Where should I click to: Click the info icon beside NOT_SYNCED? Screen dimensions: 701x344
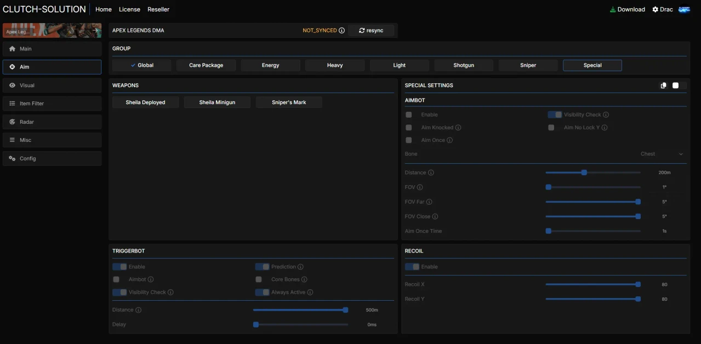coord(341,31)
